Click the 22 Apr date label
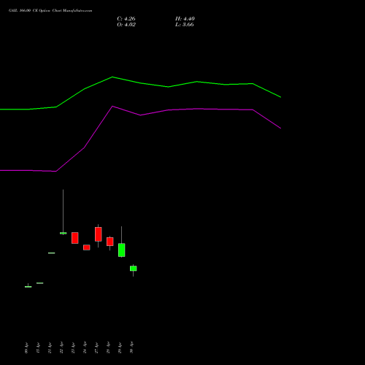The width and height of the screenshot is (365, 365). 61,347
